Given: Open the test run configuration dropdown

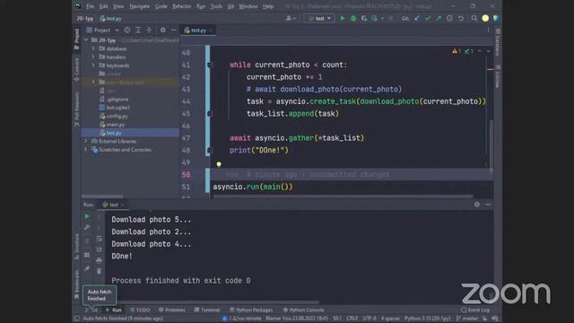Looking at the screenshot, I should coord(319,18).
